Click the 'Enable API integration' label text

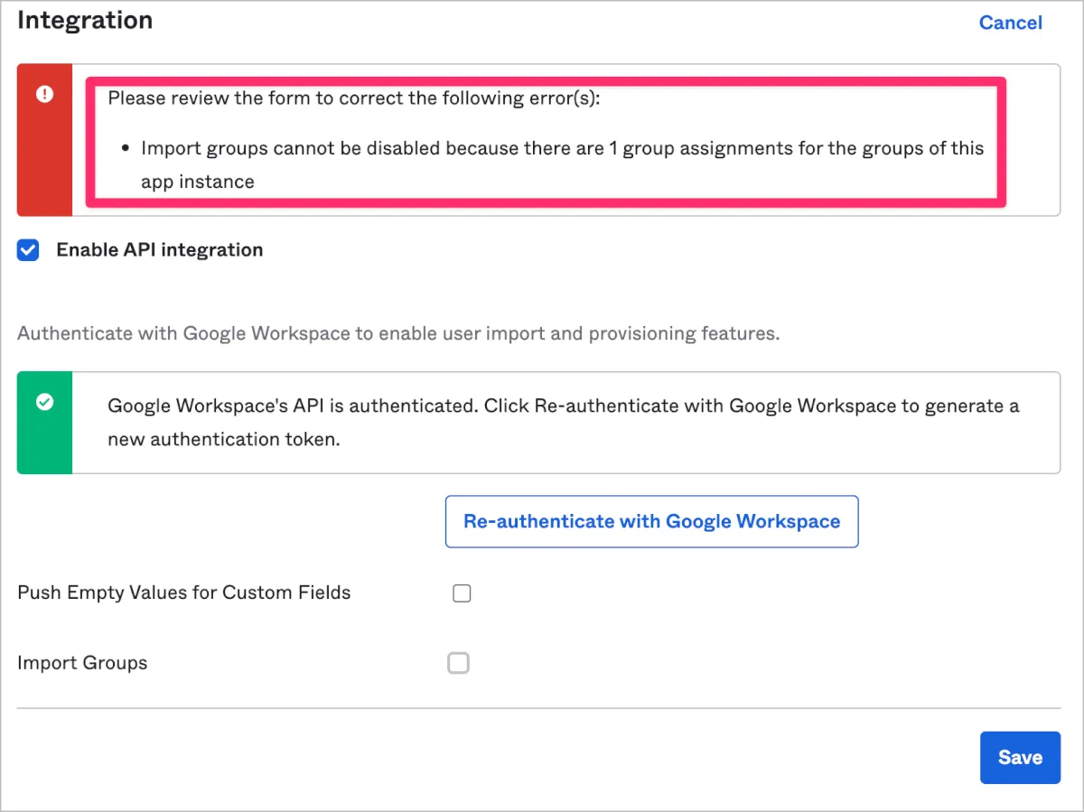point(160,250)
